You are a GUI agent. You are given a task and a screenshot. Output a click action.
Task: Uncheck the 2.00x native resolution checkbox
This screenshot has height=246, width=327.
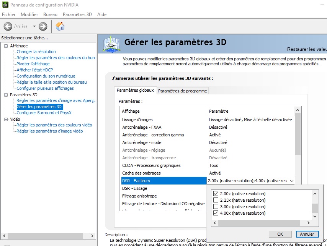[216, 194]
